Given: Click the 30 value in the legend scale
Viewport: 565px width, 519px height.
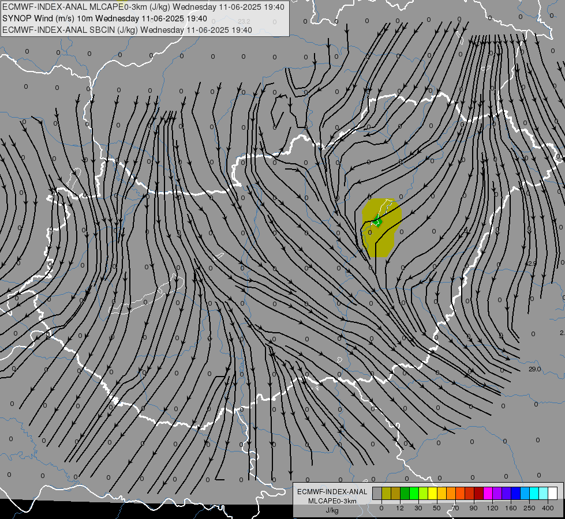Looking at the screenshot, I should [x=418, y=508].
